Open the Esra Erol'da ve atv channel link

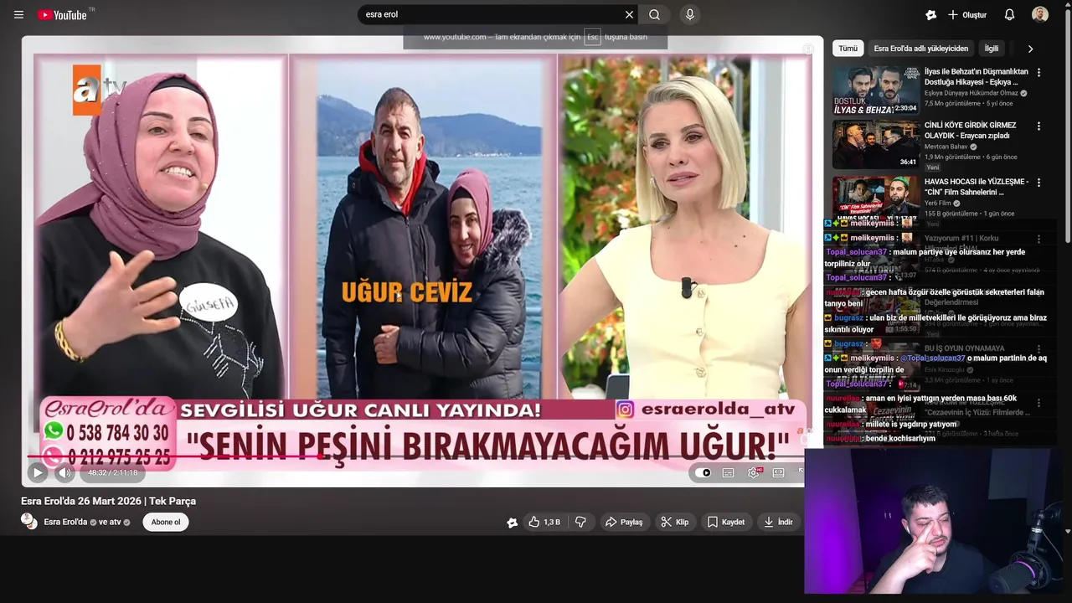click(x=87, y=522)
